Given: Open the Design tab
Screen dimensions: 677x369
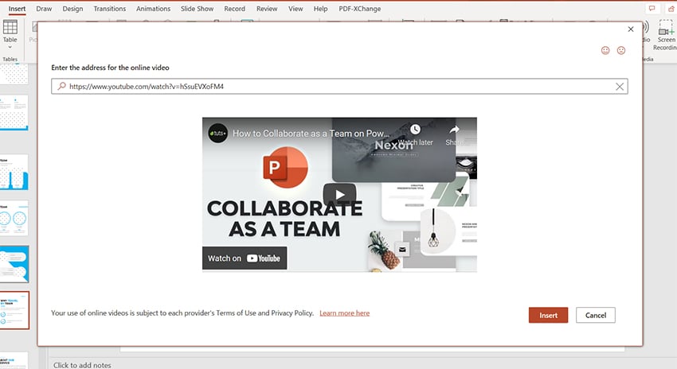Looking at the screenshot, I should 72,9.
